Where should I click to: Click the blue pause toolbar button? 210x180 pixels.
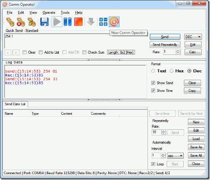[67, 22]
